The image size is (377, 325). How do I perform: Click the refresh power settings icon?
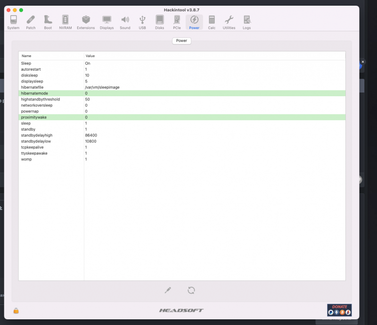point(191,290)
